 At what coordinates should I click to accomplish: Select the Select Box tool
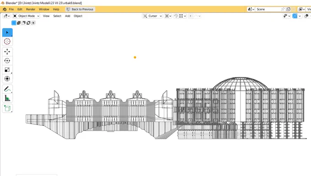[x=7, y=33]
